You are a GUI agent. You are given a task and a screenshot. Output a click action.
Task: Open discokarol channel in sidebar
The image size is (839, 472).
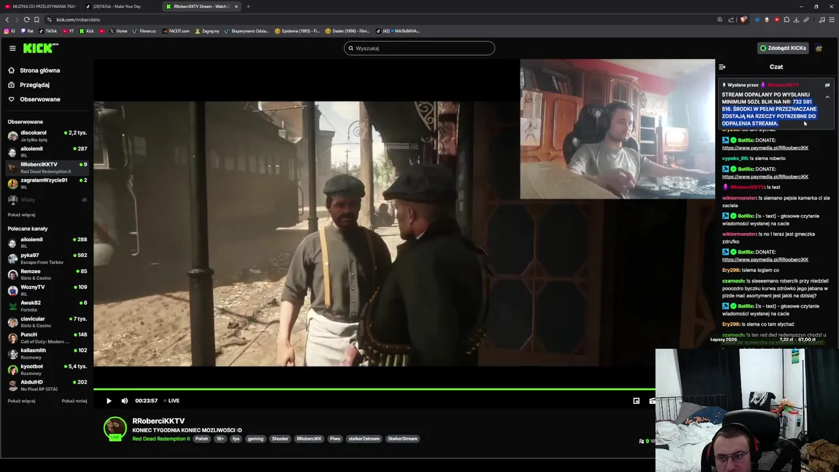(x=47, y=136)
